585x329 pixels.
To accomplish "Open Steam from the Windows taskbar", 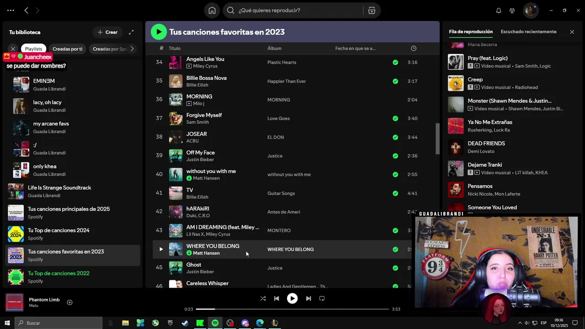I will coord(185,323).
